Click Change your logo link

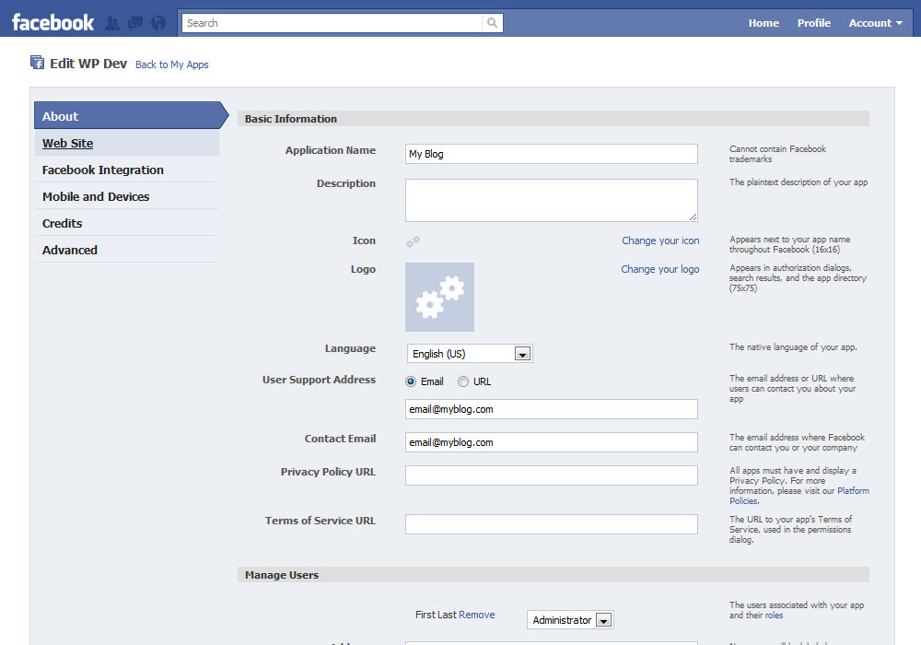(660, 269)
